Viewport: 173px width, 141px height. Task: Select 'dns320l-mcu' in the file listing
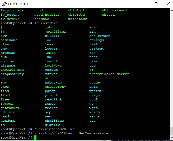point(12,70)
